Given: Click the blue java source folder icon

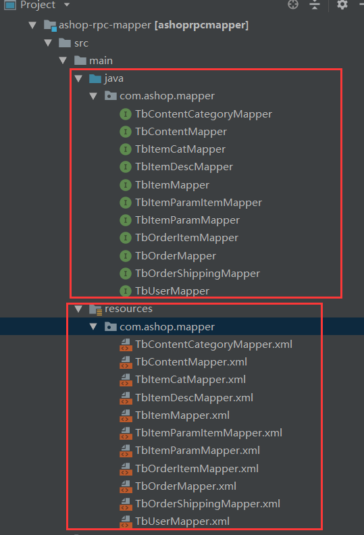Looking at the screenshot, I should [95, 79].
